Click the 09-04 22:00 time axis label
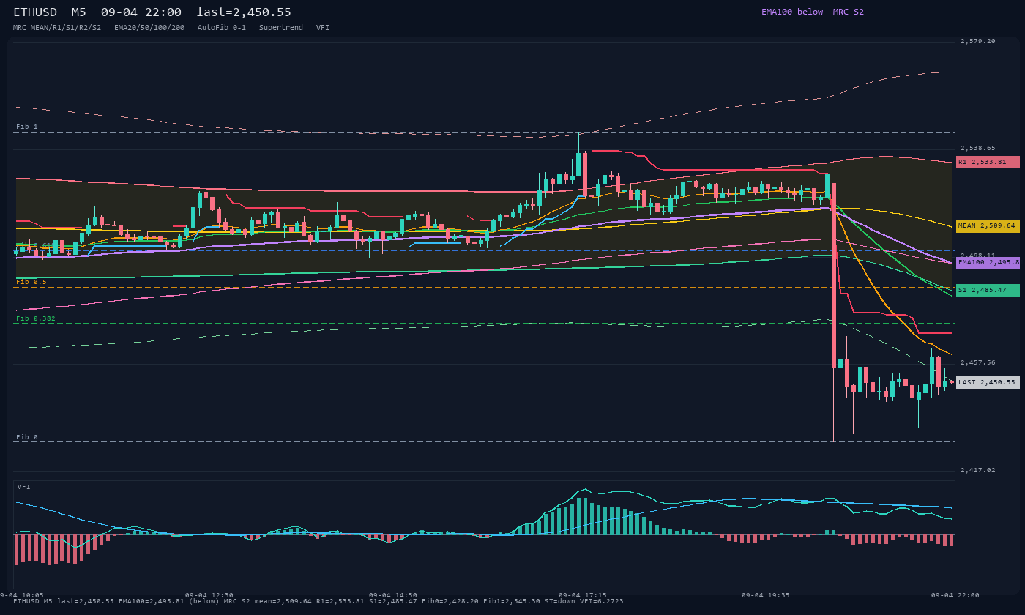 (955, 595)
